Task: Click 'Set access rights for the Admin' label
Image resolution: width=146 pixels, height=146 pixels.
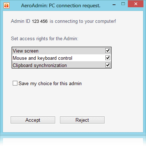Action: [x=45, y=39]
